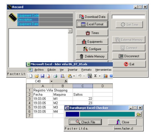Image resolution: width=157 pixels, height=138 pixels.
Task: Click the Help question mark icon in Excel
Action: (x=111, y=76)
